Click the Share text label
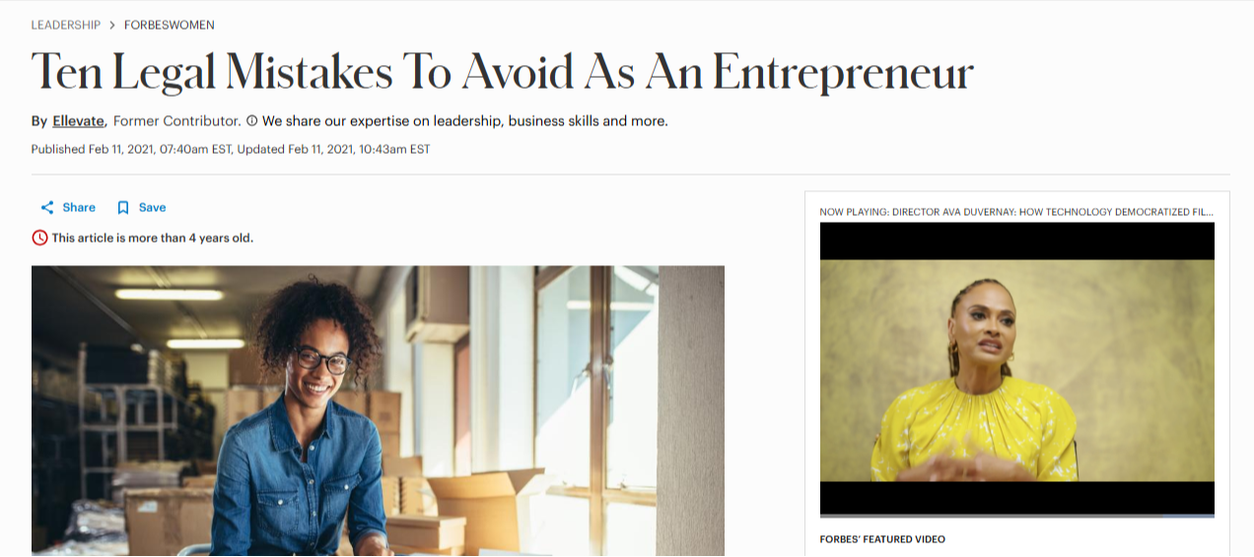Screen dimensions: 1254x557 (x=79, y=208)
